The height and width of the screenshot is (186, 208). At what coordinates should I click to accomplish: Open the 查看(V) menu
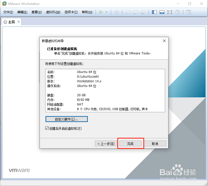tap(36, 12)
